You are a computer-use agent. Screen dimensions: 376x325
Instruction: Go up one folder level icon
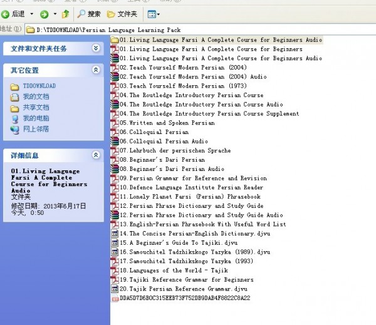[65, 14]
